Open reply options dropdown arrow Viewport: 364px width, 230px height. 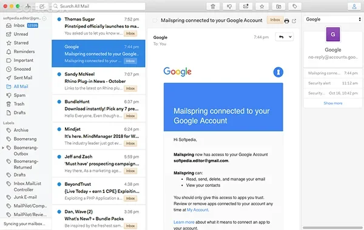[290, 37]
